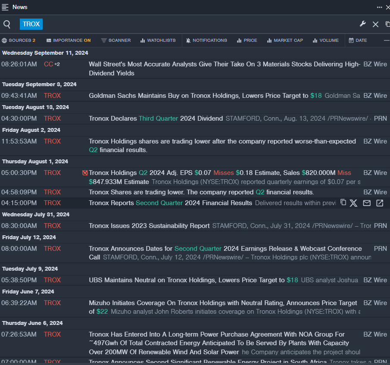
Task: Open the Date filter
Action: (x=358, y=41)
